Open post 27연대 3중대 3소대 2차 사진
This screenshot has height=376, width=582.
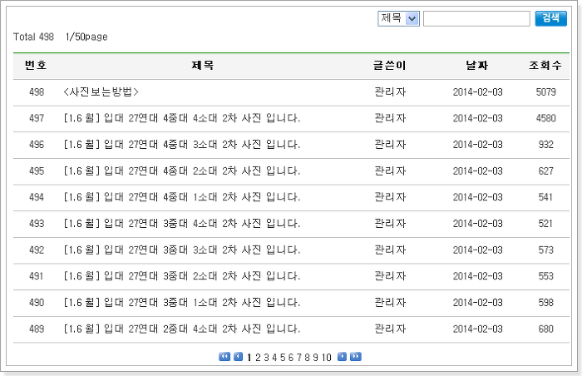tap(182, 250)
